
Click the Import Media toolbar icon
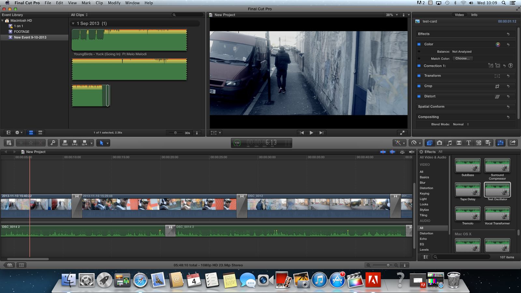coord(9,143)
